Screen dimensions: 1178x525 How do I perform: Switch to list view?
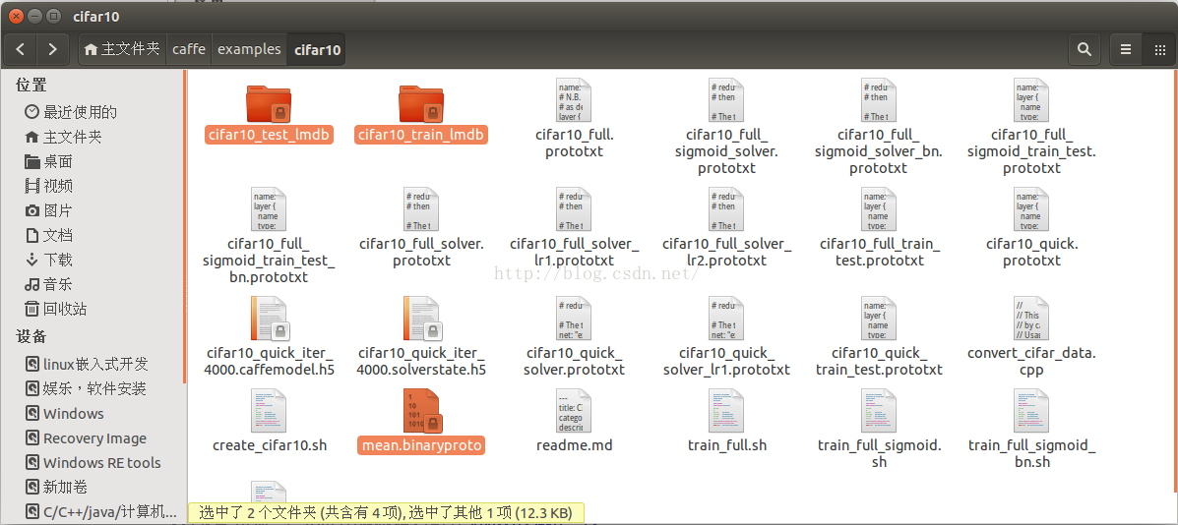point(1126,49)
